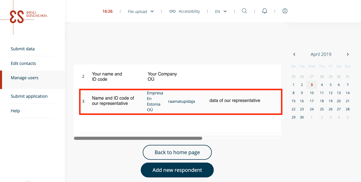Open Submit application in sidebar
Viewport: 361px width, 182px height.
29,96
